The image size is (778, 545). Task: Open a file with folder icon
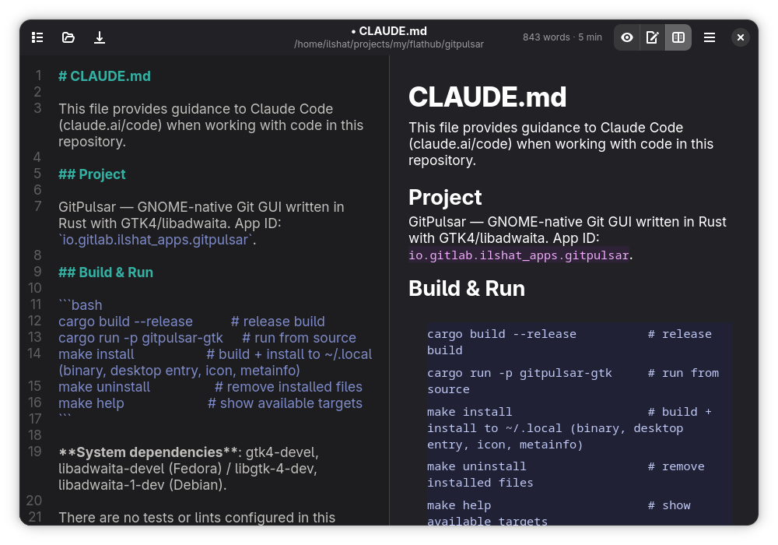[68, 37]
